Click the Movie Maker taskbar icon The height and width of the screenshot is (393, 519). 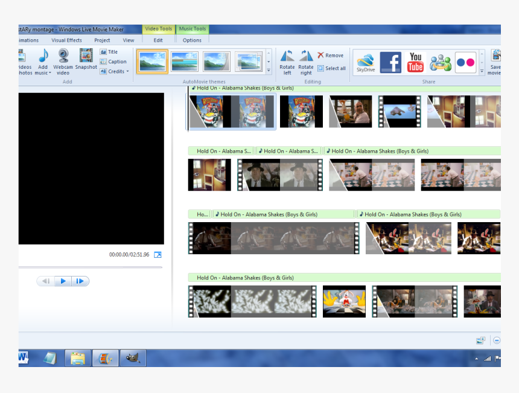[105, 358]
